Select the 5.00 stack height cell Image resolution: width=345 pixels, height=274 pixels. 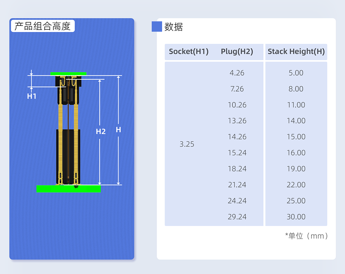pyautogui.click(x=296, y=73)
